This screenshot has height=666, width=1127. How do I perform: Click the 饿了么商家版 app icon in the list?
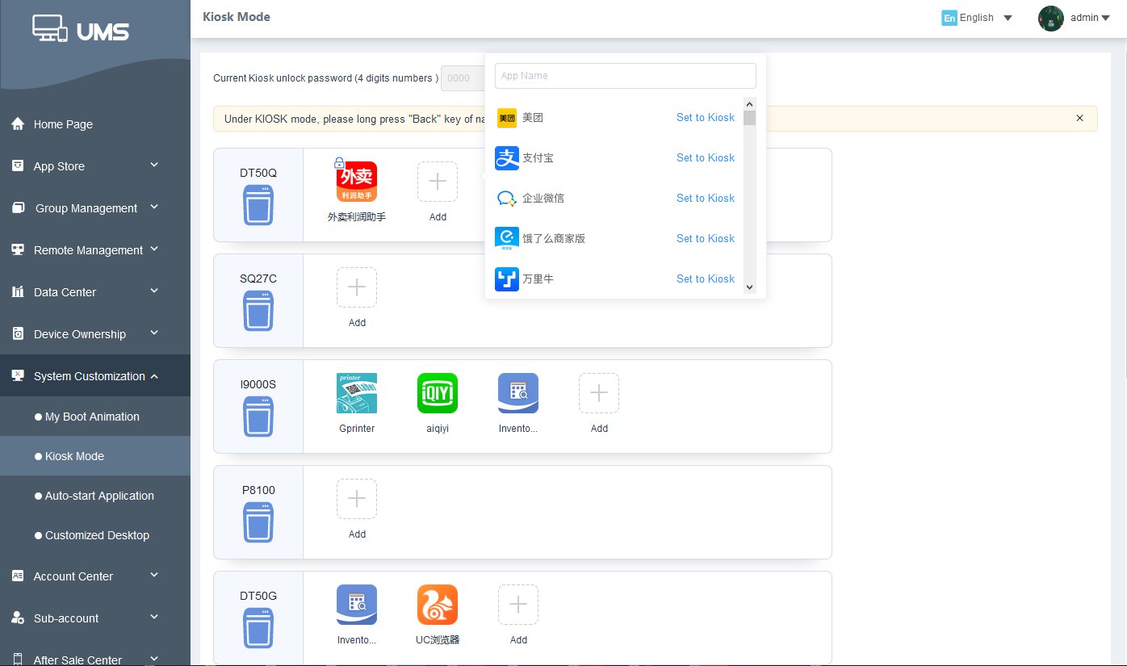pyautogui.click(x=507, y=239)
